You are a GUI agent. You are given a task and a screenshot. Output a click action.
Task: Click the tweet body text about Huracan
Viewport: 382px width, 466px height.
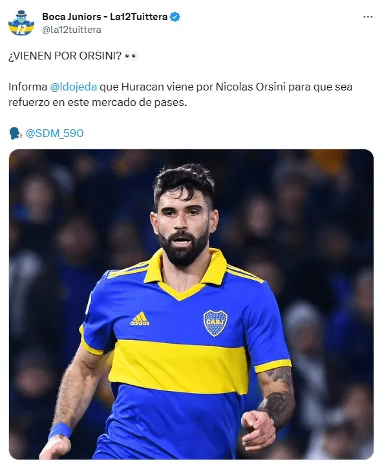point(180,94)
